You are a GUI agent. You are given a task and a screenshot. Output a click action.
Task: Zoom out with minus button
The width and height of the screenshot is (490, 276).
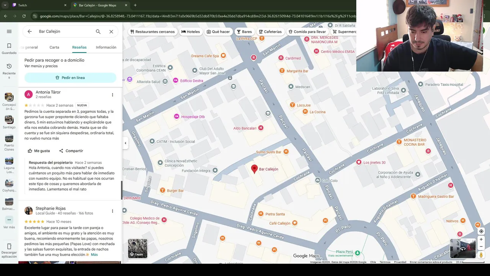pyautogui.click(x=481, y=247)
